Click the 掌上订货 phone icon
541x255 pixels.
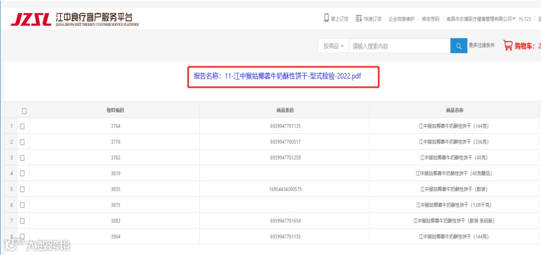(327, 18)
